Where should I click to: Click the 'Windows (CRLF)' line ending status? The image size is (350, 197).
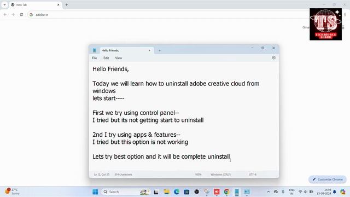tap(220, 175)
